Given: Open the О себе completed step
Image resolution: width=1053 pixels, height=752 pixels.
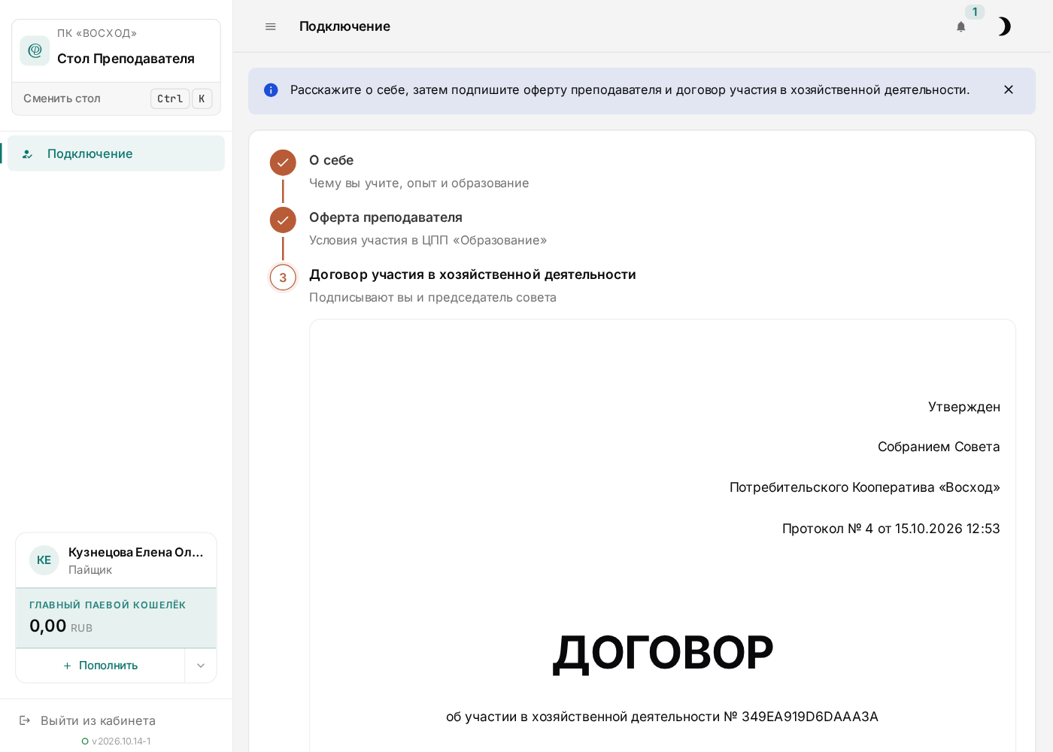Looking at the screenshot, I should pos(283,162).
